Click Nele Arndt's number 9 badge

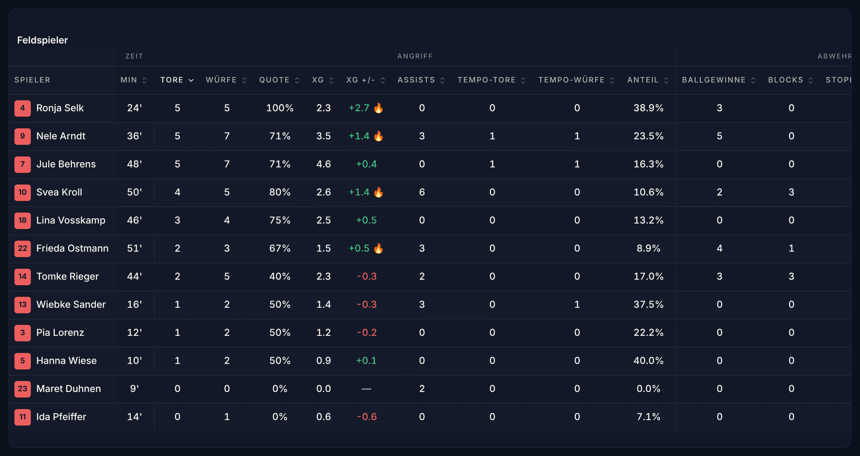[22, 136]
